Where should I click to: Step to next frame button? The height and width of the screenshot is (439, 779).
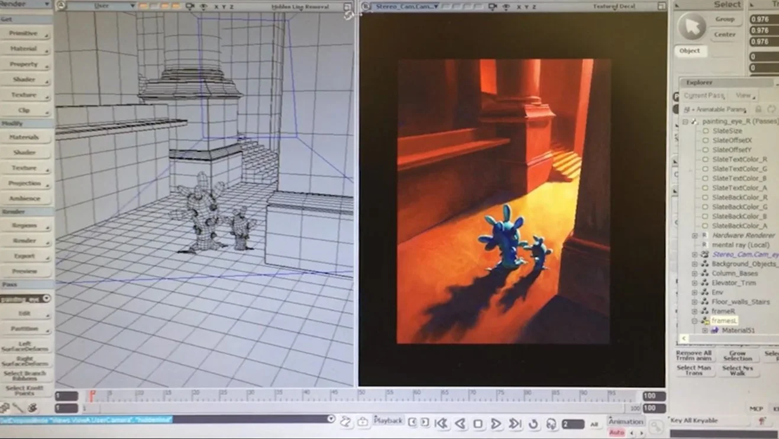tap(425, 421)
